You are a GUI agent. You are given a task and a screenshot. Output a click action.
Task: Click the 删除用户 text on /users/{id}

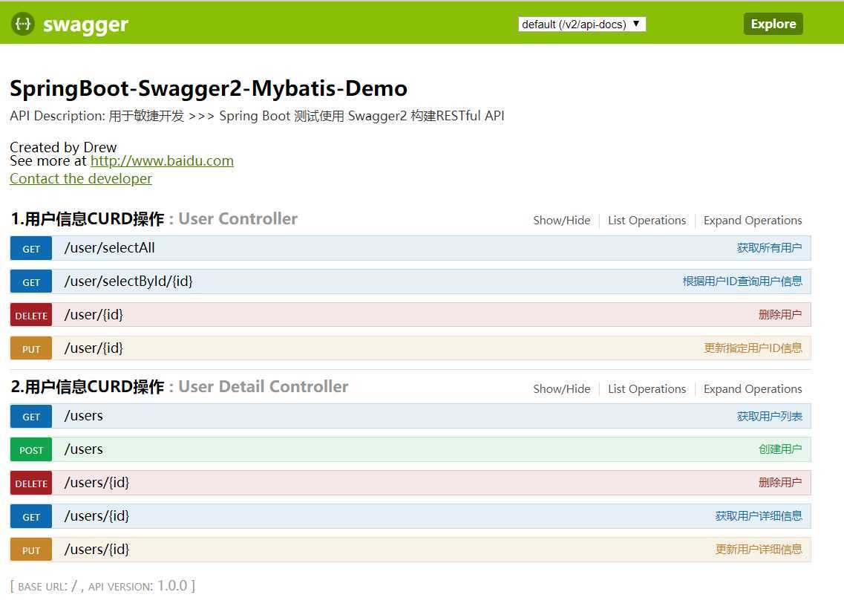pos(780,483)
